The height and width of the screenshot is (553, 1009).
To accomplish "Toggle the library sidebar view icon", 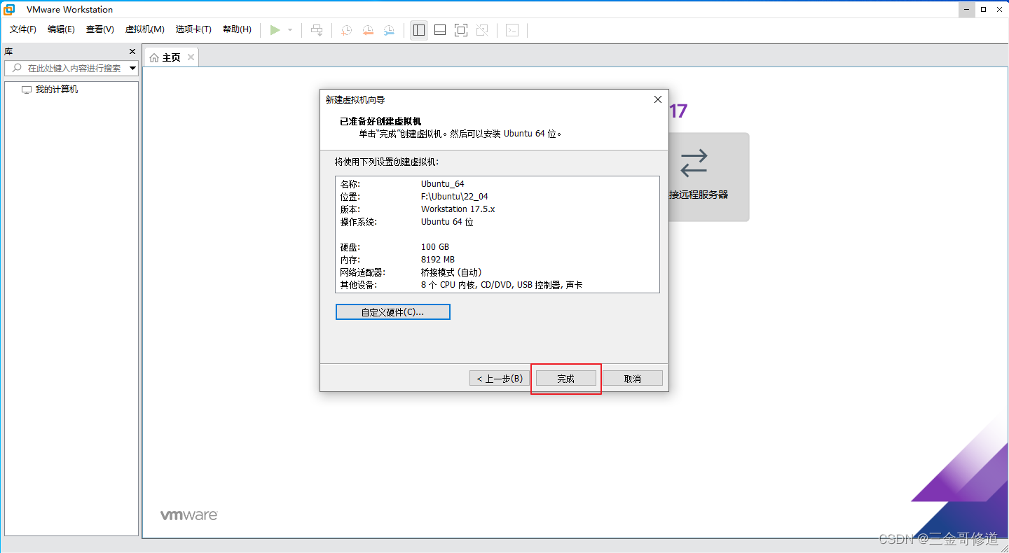I will click(x=419, y=30).
